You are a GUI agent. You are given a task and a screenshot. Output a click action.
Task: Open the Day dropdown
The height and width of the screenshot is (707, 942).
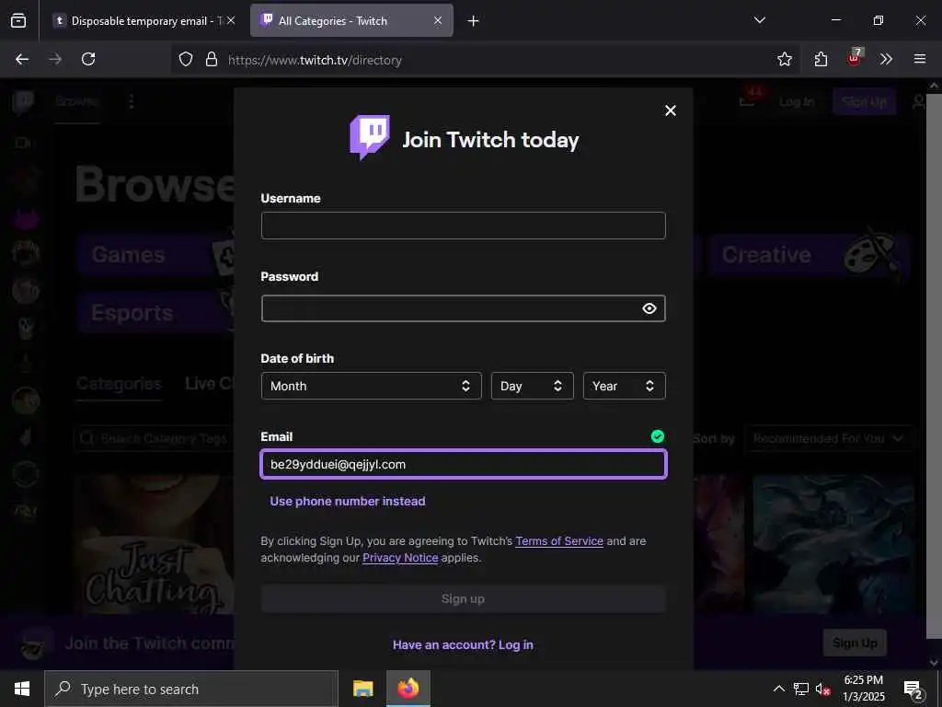[x=533, y=386]
